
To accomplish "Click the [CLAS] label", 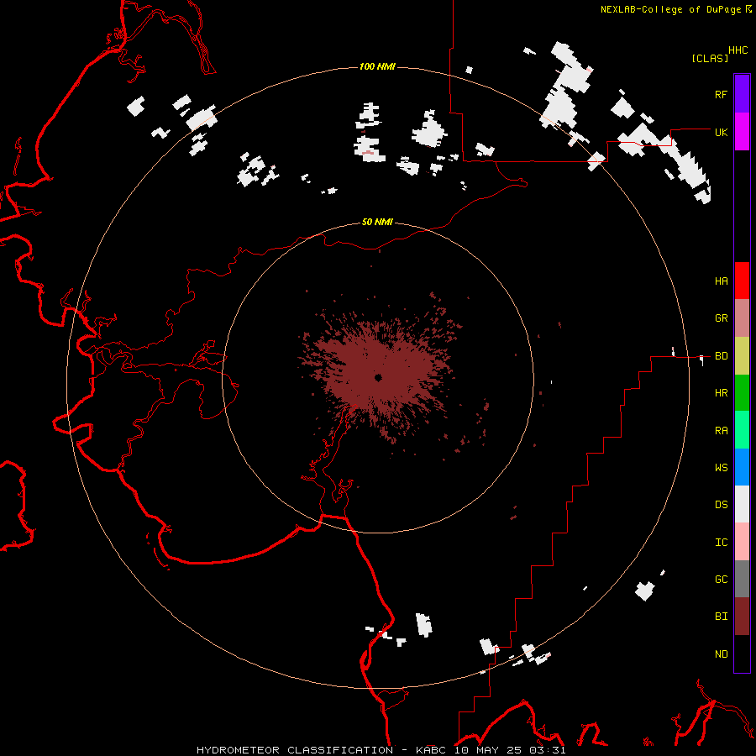I will [x=710, y=58].
